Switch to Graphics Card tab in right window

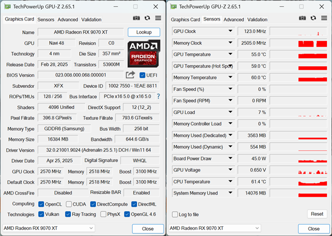[x=185, y=19]
